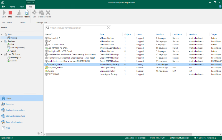Select the job named DC
222x140 pixels.
pyautogui.click(x=133, y=41)
